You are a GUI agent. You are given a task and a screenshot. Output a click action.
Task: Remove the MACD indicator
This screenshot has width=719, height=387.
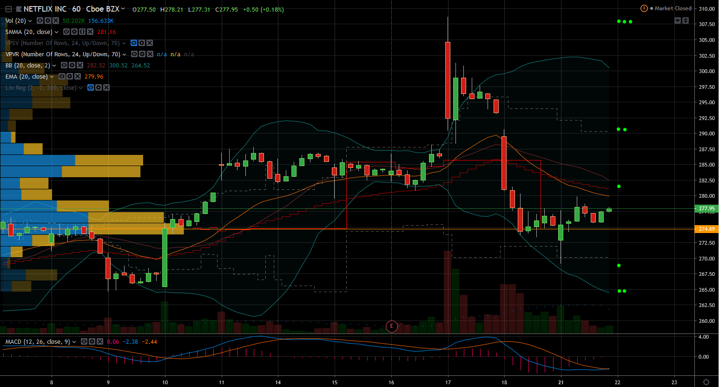pyautogui.click(x=100, y=342)
